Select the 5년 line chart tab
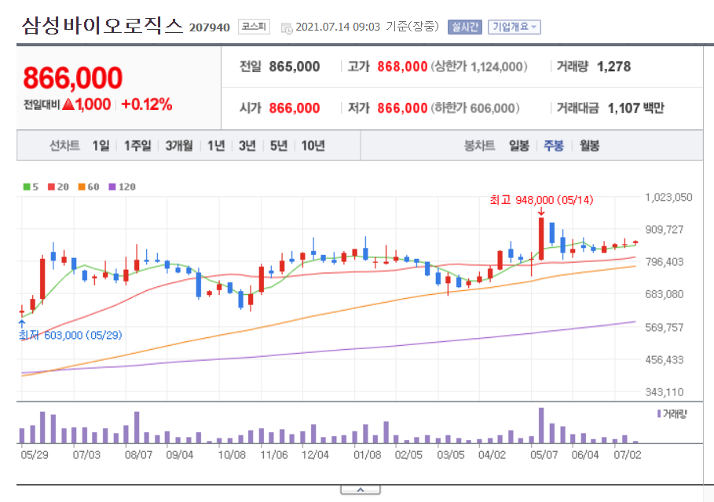The height and width of the screenshot is (502, 714). tap(279, 146)
